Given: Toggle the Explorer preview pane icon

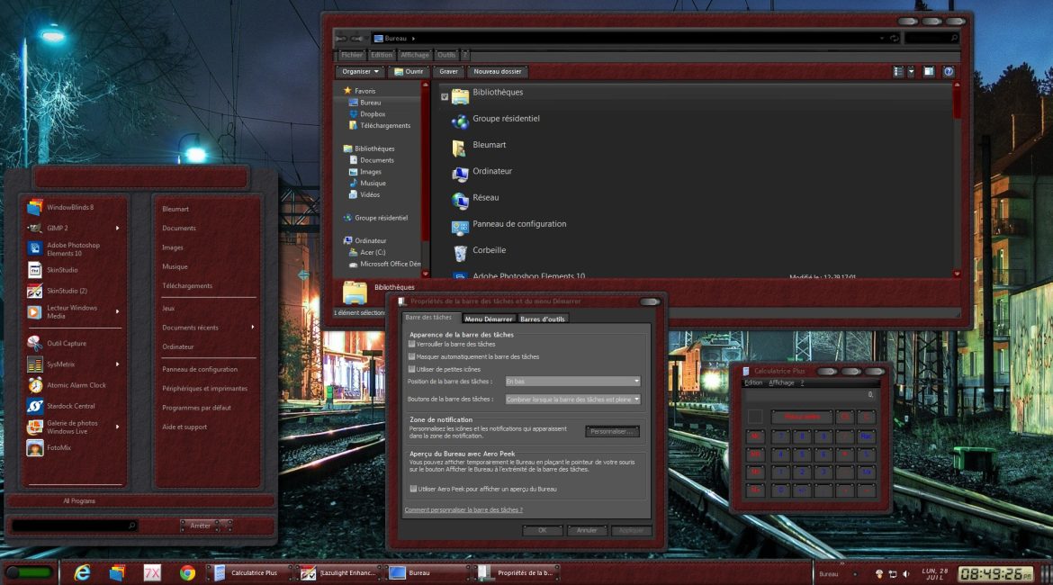Looking at the screenshot, I should (x=928, y=72).
